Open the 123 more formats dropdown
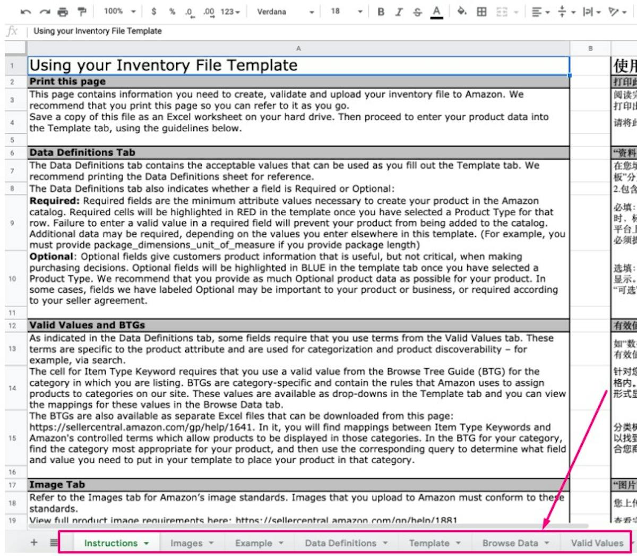The image size is (637, 556). point(230,12)
